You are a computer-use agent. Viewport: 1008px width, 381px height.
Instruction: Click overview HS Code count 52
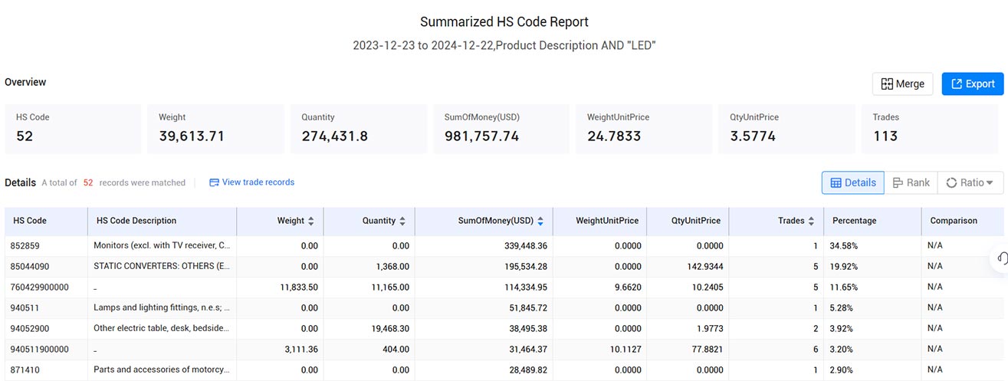pos(25,136)
